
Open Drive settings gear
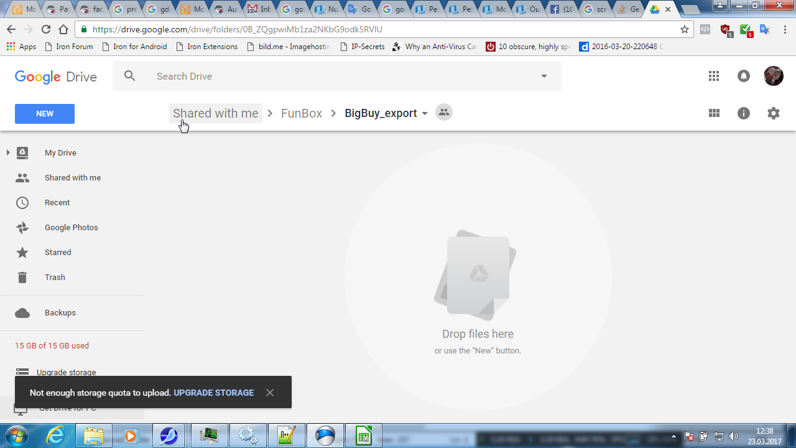tap(774, 113)
